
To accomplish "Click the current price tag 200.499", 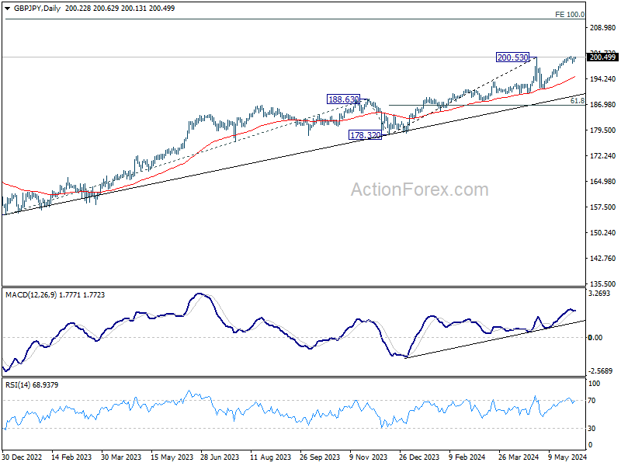I will [603, 57].
